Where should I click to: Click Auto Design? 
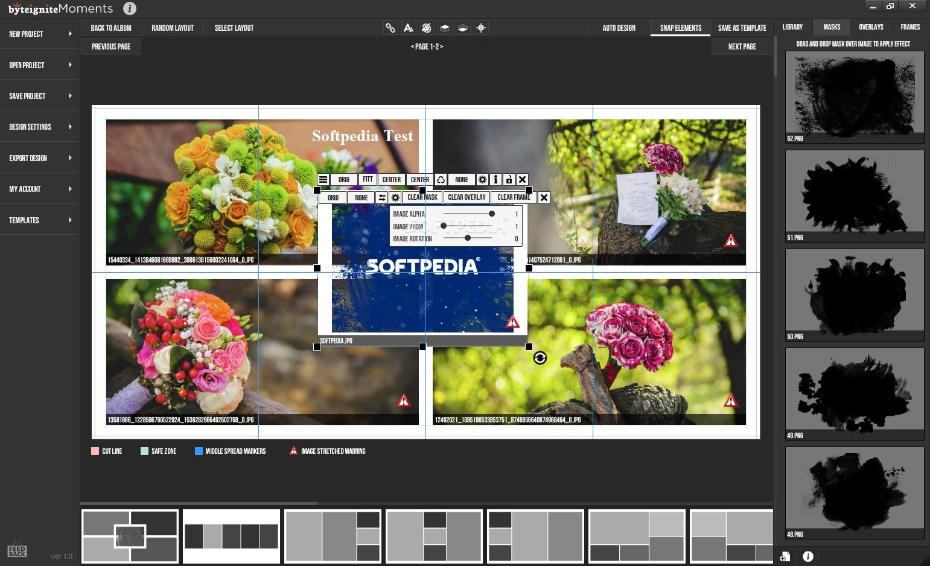[619, 28]
